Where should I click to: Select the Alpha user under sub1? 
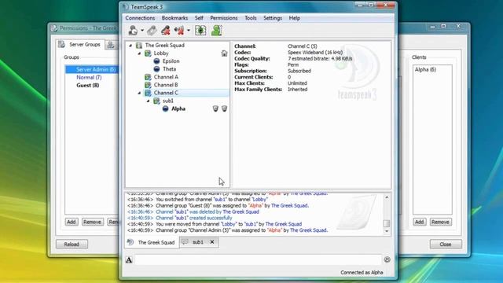tap(178, 108)
